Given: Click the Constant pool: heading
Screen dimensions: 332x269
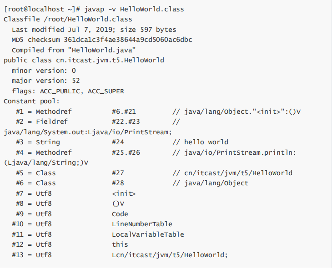Looking at the screenshot, I should pyautogui.click(x=31, y=102).
